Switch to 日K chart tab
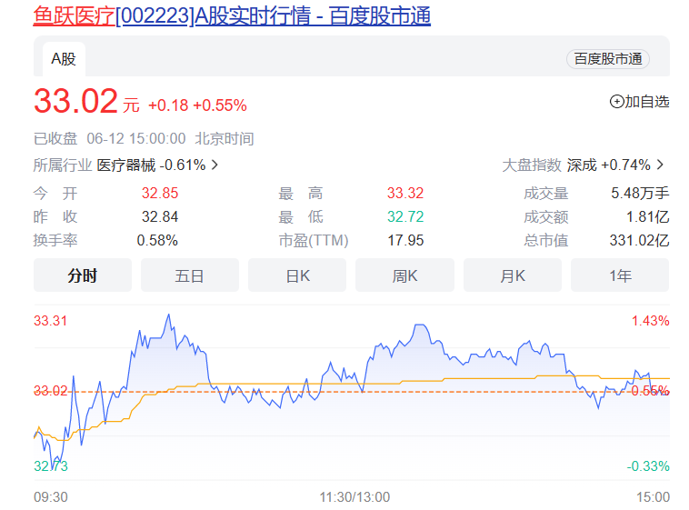Viewport: 689px width, 510px height. [x=297, y=275]
